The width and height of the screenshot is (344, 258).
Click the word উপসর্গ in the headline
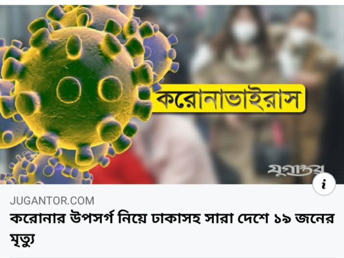click(x=91, y=218)
